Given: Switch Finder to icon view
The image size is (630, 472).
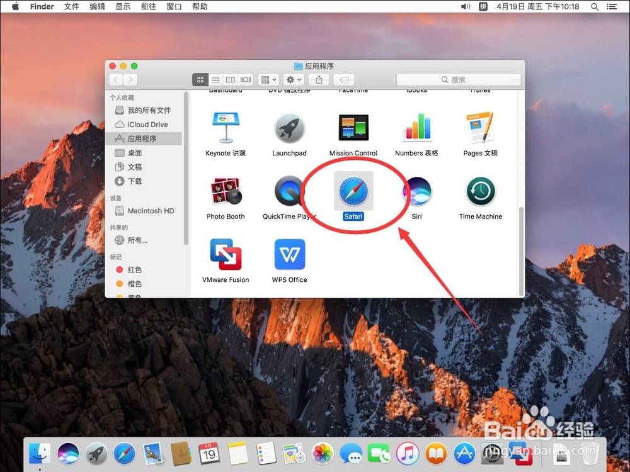Looking at the screenshot, I should [200, 79].
